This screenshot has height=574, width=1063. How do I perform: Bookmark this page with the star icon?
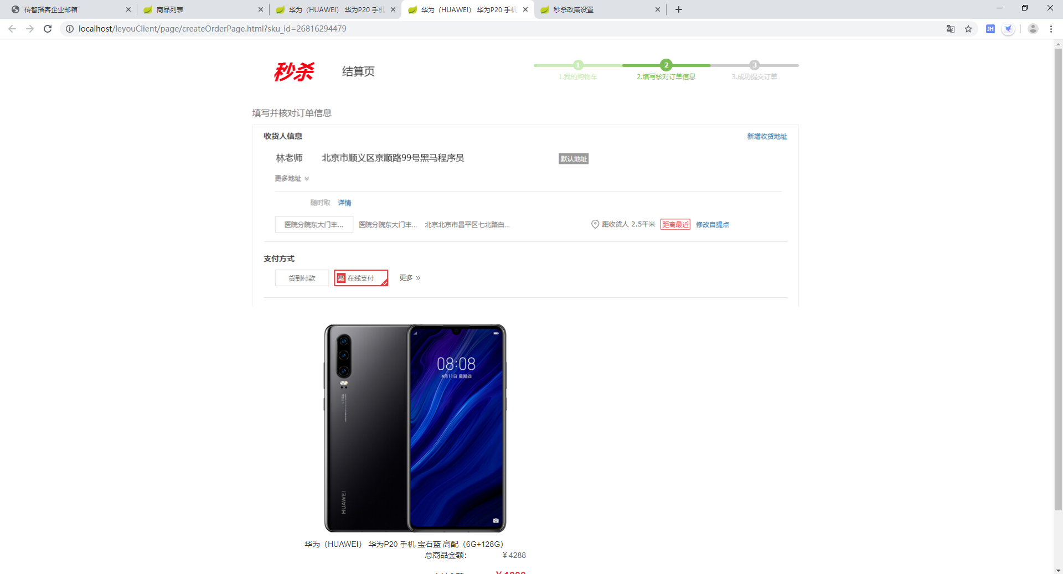point(968,29)
